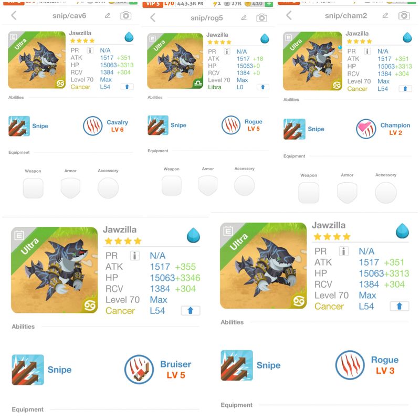The width and height of the screenshot is (420, 420).
Task: Open PR info icon on snip/cham2 card
Action: [x=367, y=51]
